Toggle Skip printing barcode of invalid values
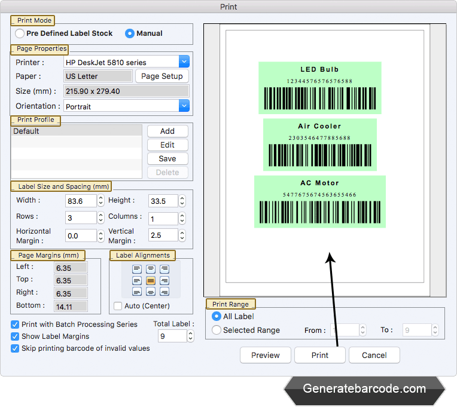 click(x=15, y=348)
